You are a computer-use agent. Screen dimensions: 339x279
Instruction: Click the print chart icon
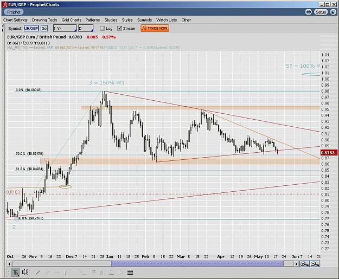(309, 12)
